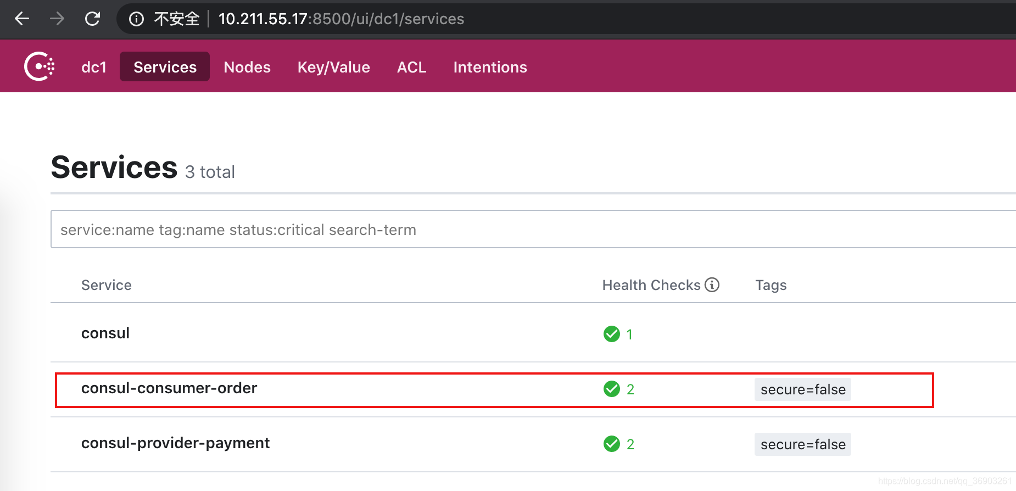Screen dimensions: 1016x491
Task: Click consul-provider-payment passing check icon
Action: 611,444
